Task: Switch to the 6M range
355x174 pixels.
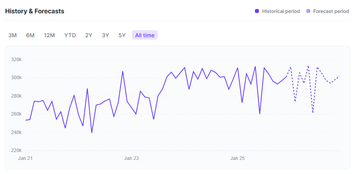Action: click(x=30, y=35)
